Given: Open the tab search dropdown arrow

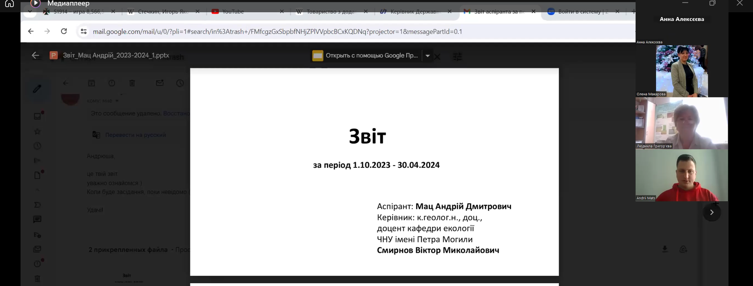Looking at the screenshot, I should [x=30, y=12].
